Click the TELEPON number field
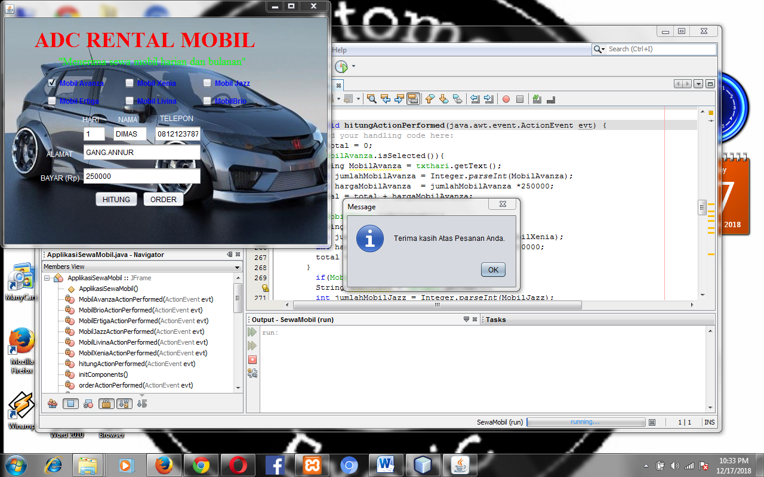 pos(178,134)
